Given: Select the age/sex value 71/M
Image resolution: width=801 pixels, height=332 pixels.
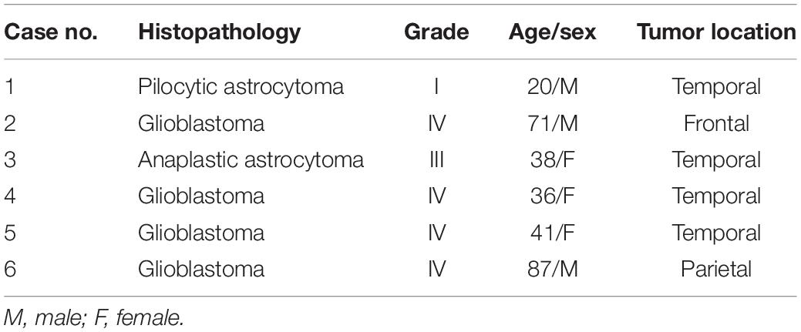Looking at the screenshot, I should 552,123.
